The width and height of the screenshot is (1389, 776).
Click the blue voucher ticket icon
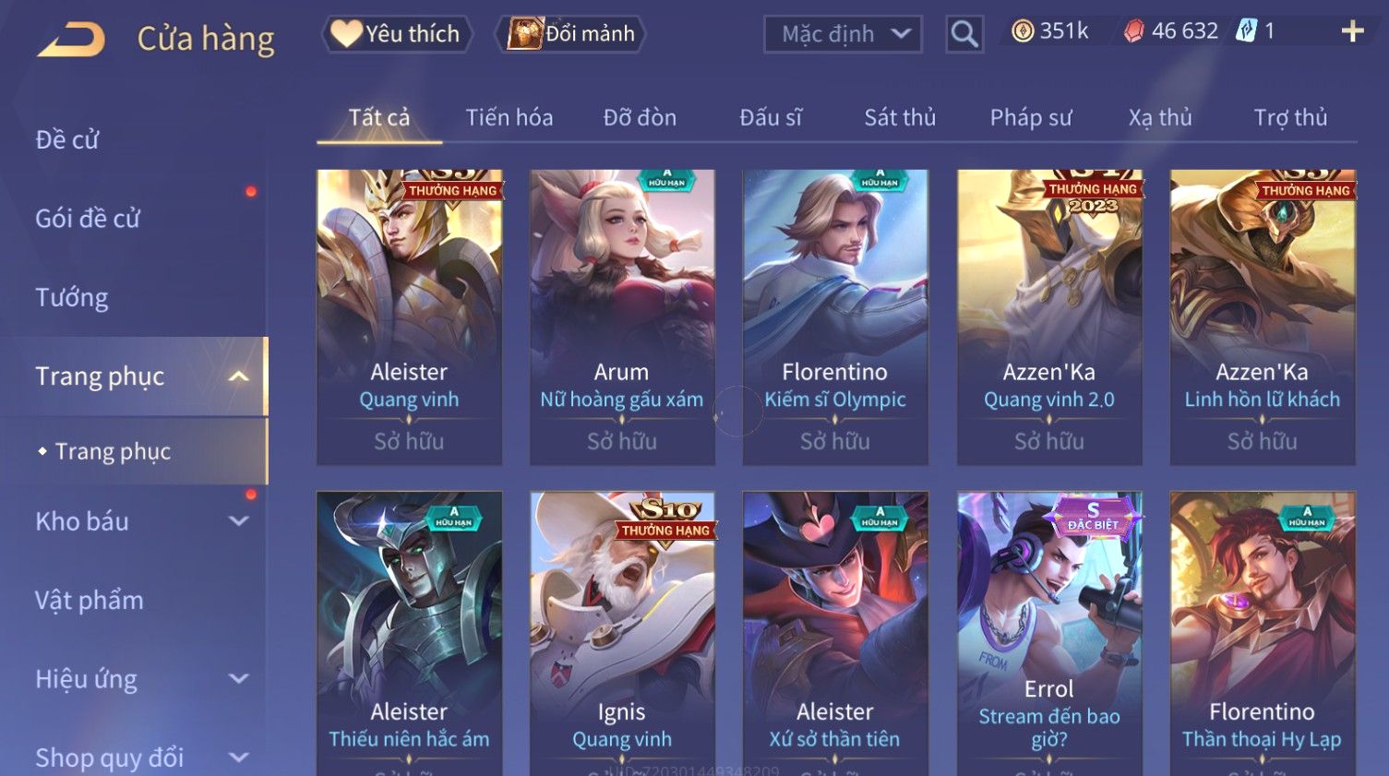coord(1246,31)
